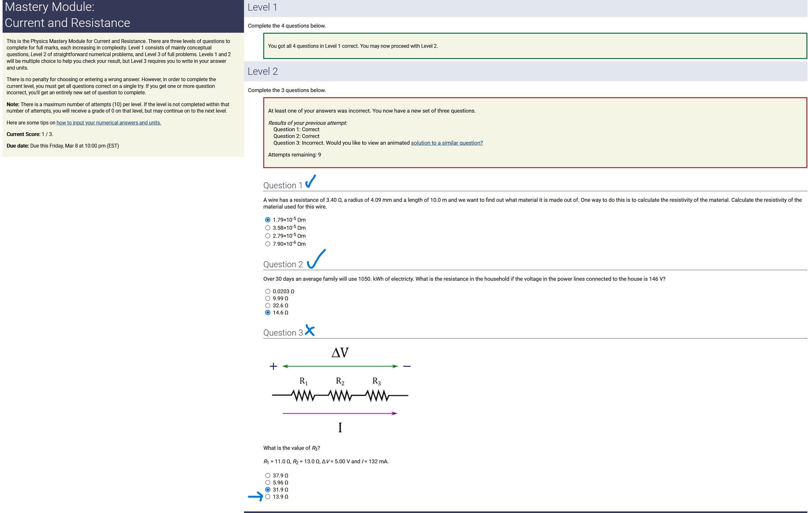This screenshot has width=808, height=513.
Task: Select the 32.6 Ω option
Action: (267, 305)
